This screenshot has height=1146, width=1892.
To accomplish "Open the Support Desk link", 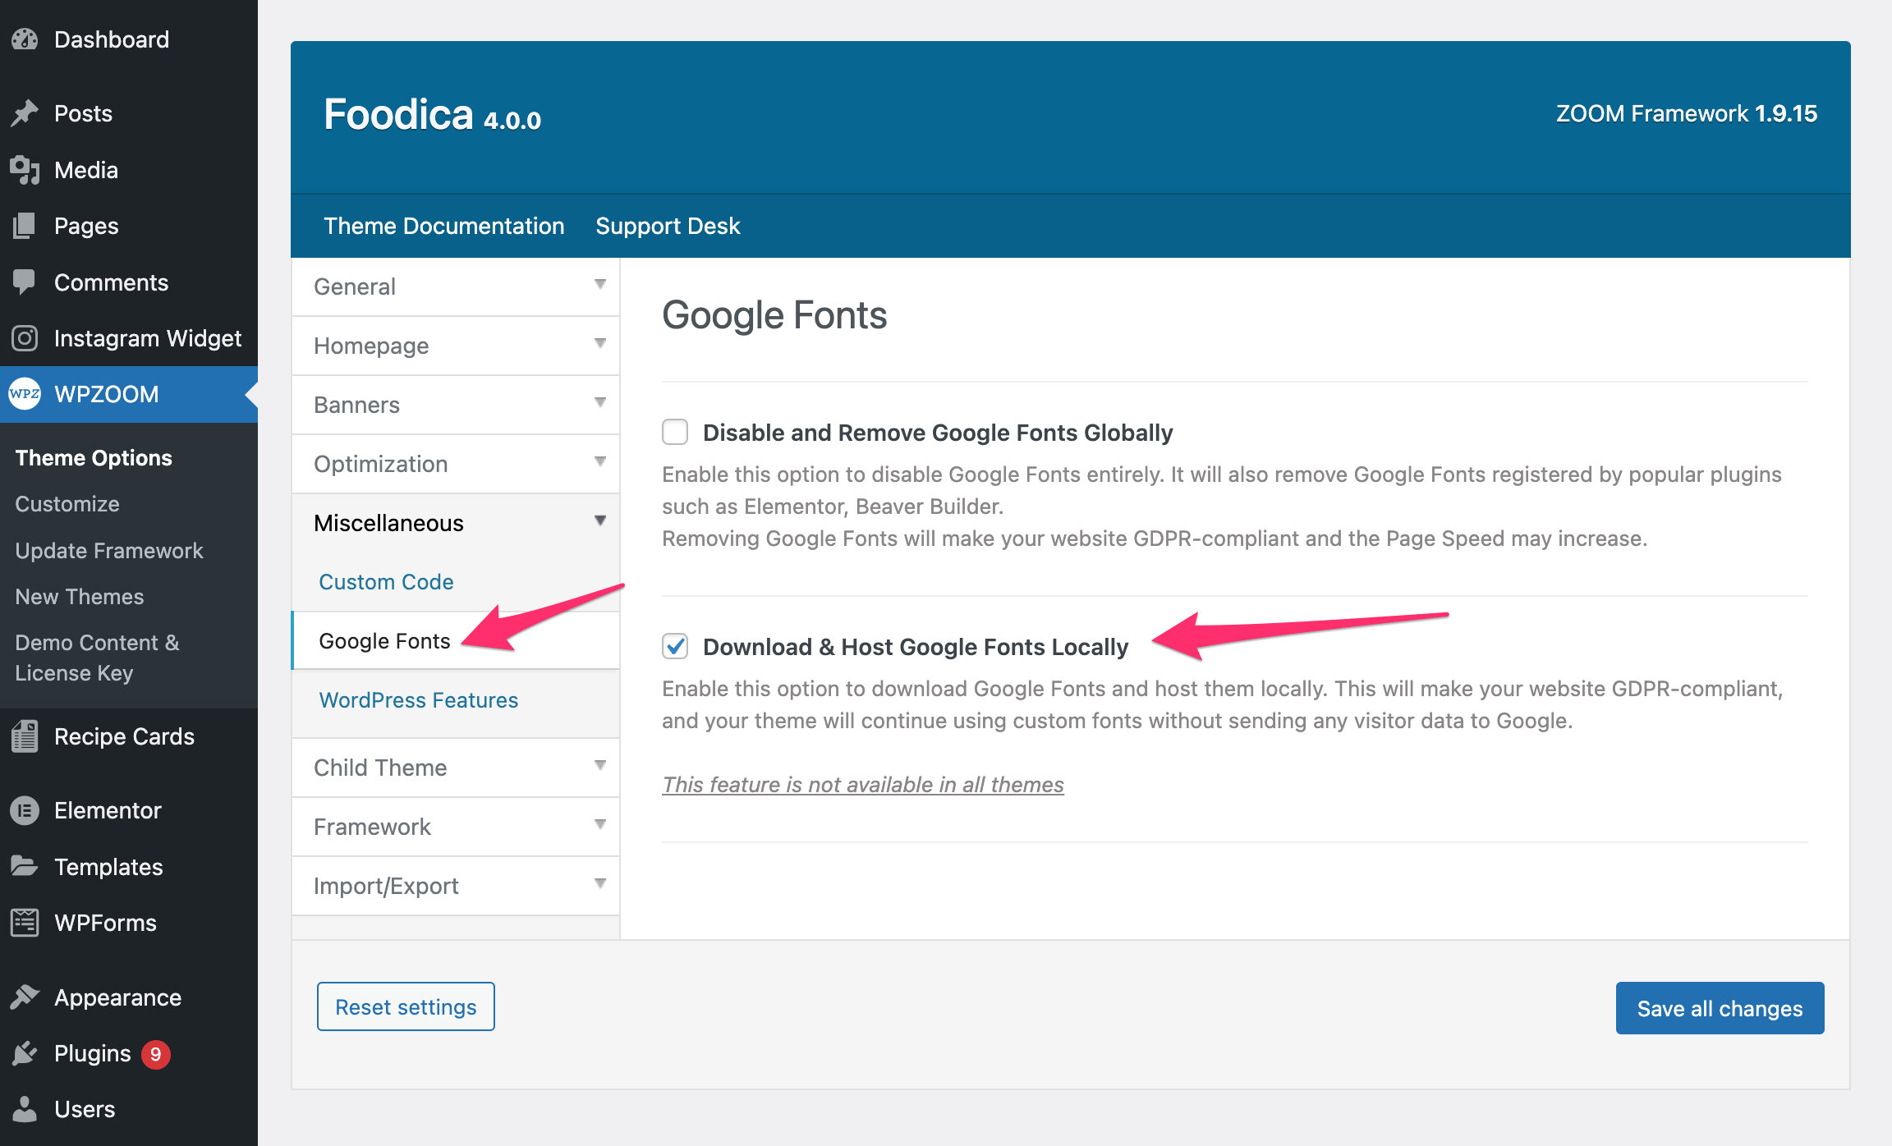I will (x=668, y=226).
